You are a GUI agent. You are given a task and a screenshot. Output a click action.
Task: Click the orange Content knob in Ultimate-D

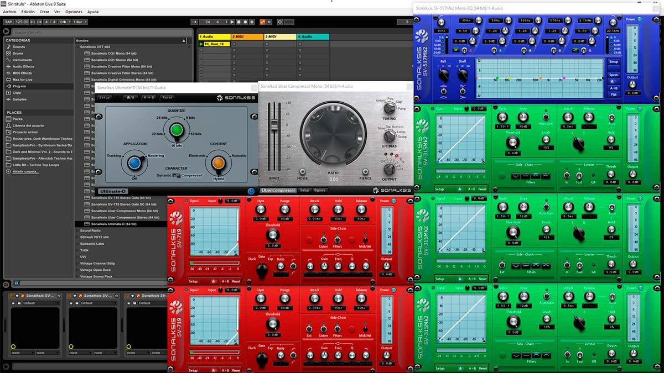218,162
